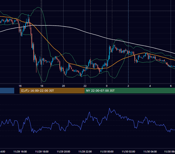Click the 11/30 04:00 time label

click(150, 151)
